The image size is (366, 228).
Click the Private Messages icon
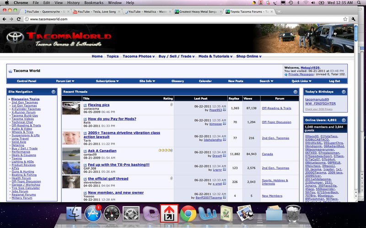[x=286, y=74]
